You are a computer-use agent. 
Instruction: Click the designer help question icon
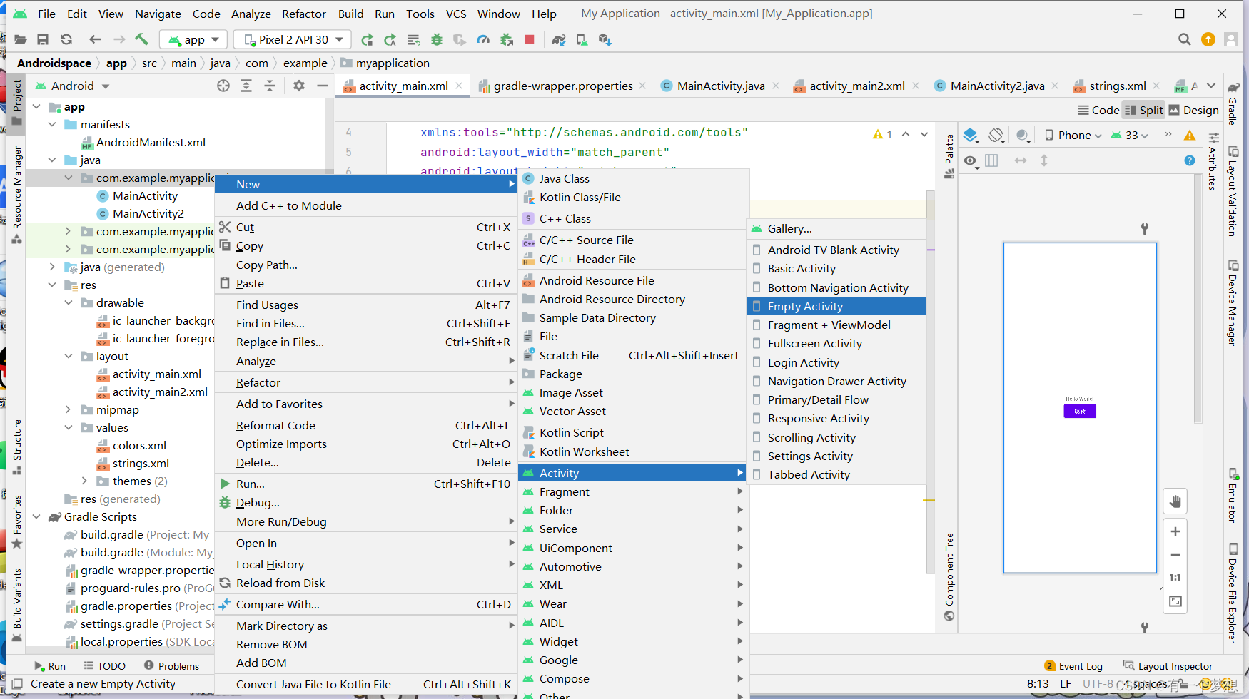[1190, 160]
